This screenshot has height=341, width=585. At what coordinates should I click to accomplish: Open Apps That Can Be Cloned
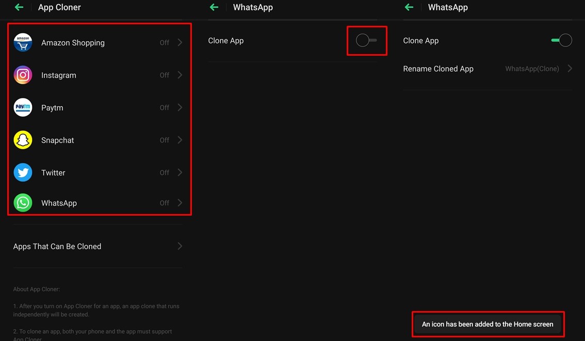[98, 246]
